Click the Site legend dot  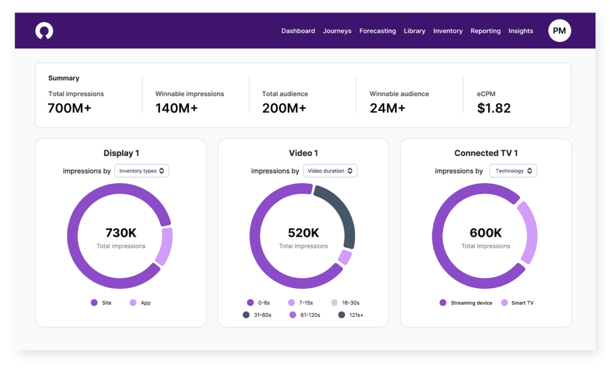tap(94, 303)
